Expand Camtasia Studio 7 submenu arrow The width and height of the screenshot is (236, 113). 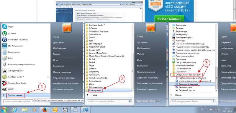click(48, 77)
